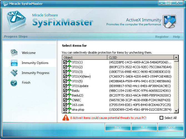
Task: Click the Immunity Options arrows icon
Action: 14,63
